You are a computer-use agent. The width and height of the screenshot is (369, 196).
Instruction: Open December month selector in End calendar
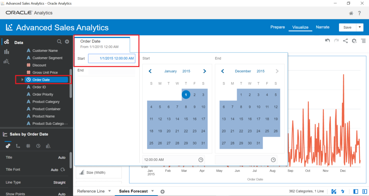(x=243, y=71)
